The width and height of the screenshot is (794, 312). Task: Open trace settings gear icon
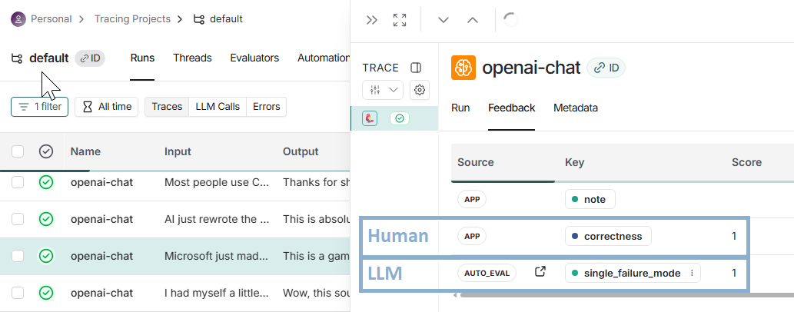click(419, 90)
